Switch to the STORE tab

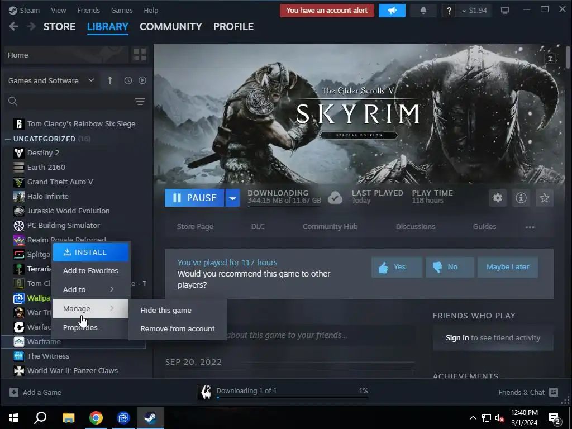coord(59,27)
